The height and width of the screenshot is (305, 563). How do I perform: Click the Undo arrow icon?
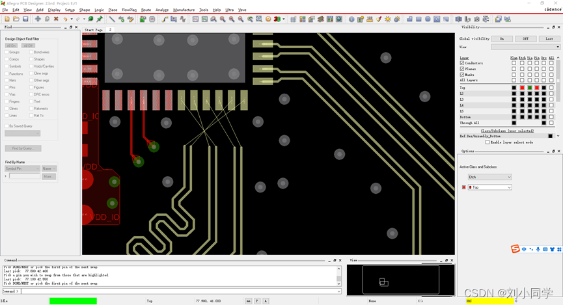(x=66, y=19)
